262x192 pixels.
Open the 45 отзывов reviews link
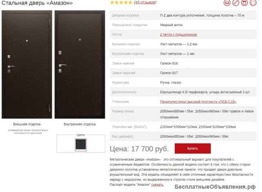click(x=145, y=2)
